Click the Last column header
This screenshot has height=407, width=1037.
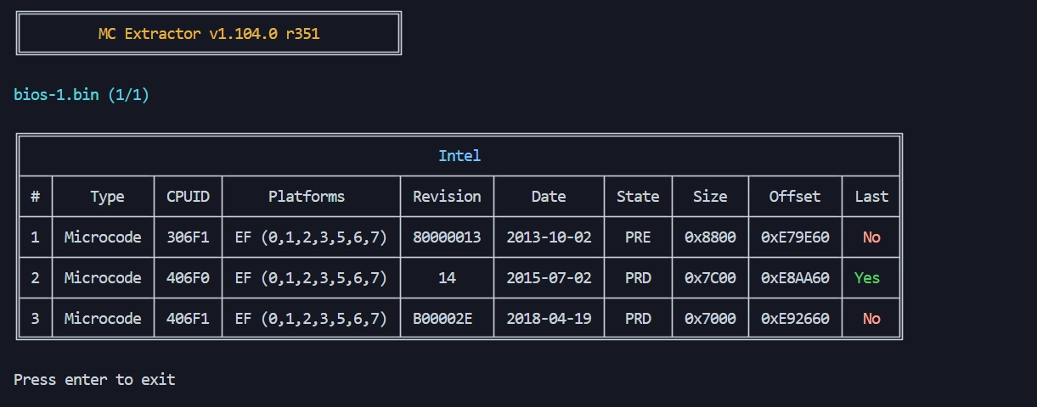click(x=871, y=197)
